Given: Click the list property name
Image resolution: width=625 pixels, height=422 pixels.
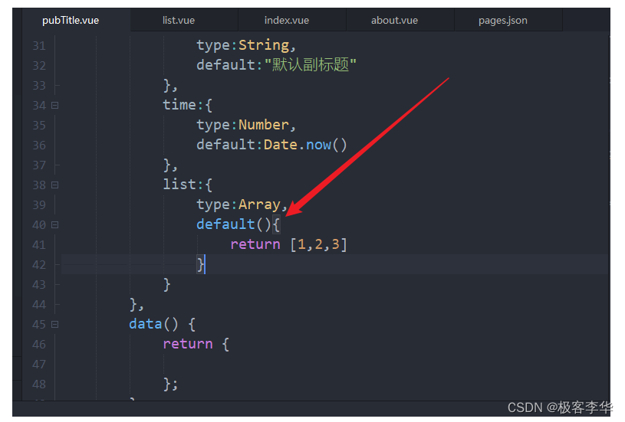Looking at the screenshot, I should [x=179, y=185].
